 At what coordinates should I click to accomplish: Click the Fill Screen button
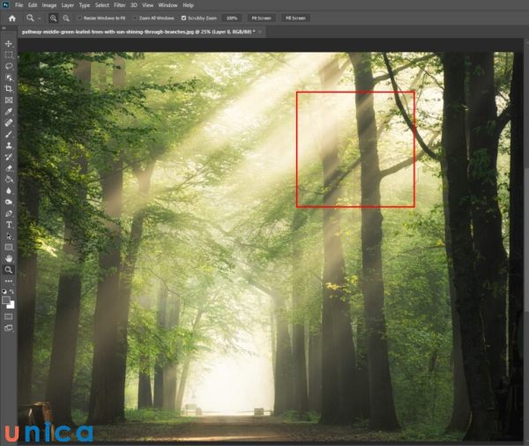click(x=295, y=19)
